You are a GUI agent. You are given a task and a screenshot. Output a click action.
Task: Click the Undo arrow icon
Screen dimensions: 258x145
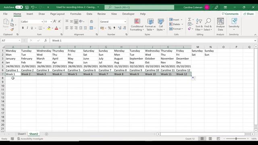[x=33, y=7]
